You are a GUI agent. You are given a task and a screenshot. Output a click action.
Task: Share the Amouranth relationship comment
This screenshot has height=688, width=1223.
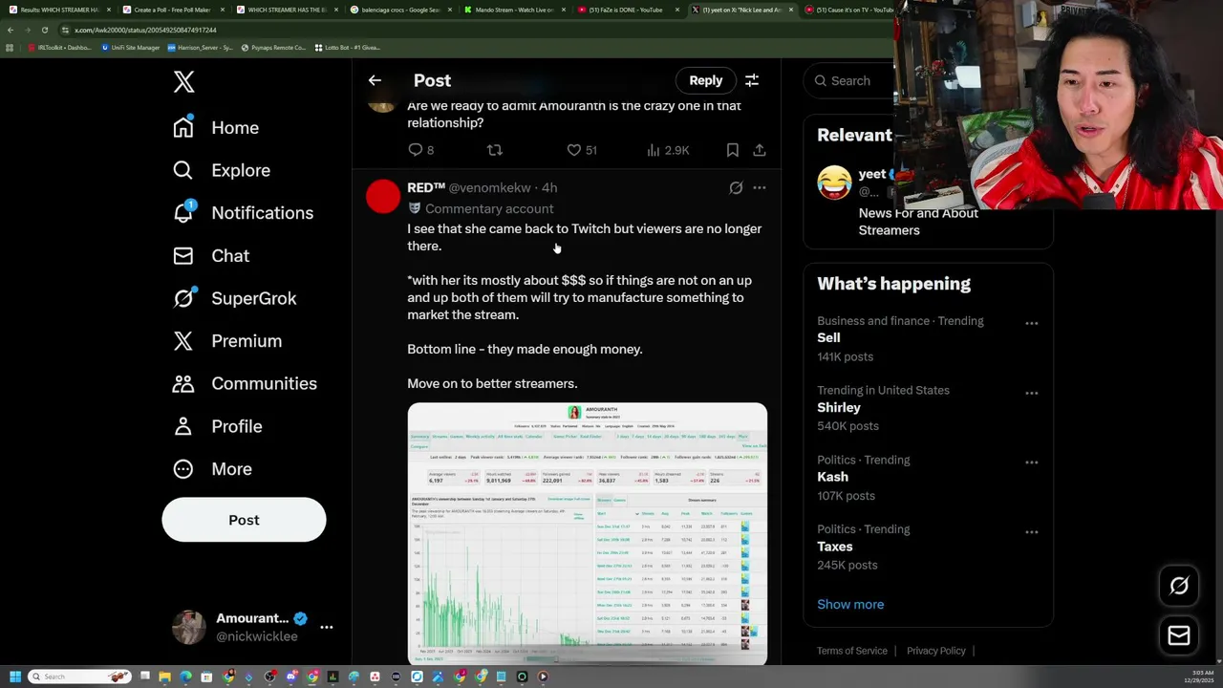click(759, 150)
